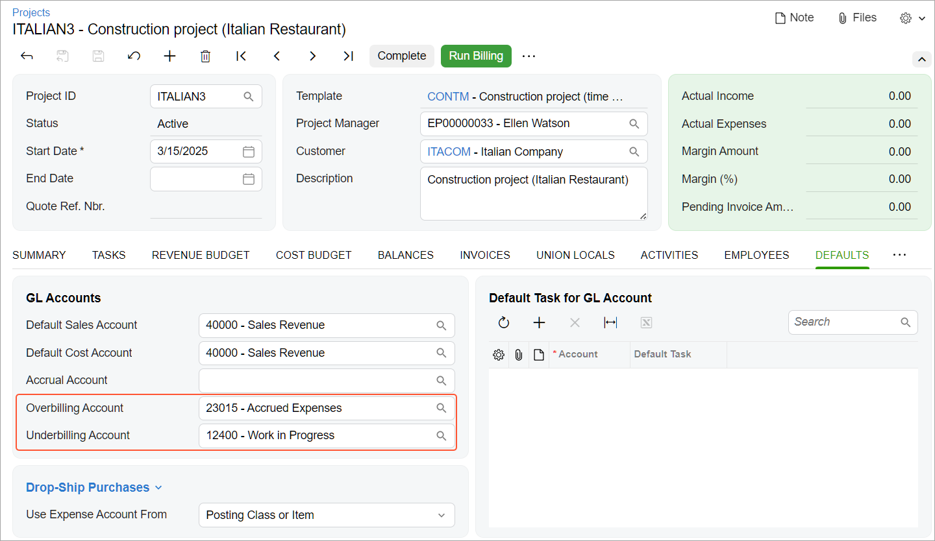Refresh the Default Task for GL Account grid
Viewport: 935px width, 541px height.
[504, 323]
